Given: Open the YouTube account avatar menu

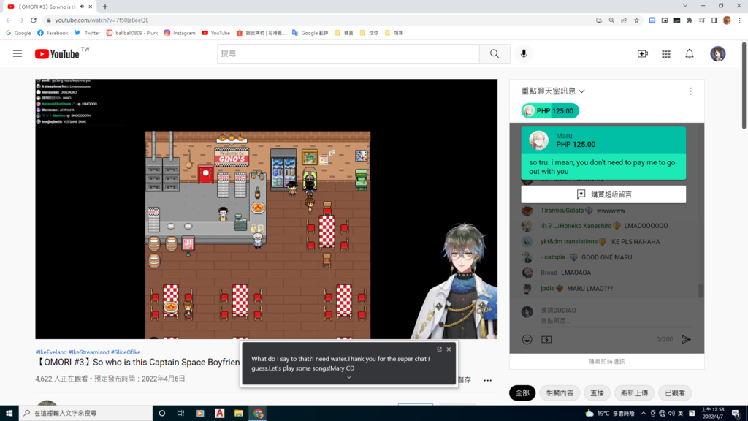Looking at the screenshot, I should click(717, 54).
